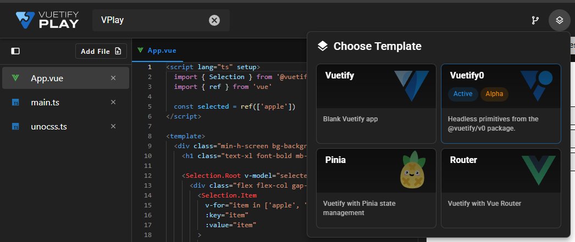Click the 'Choose Template' heading

pos(377,46)
